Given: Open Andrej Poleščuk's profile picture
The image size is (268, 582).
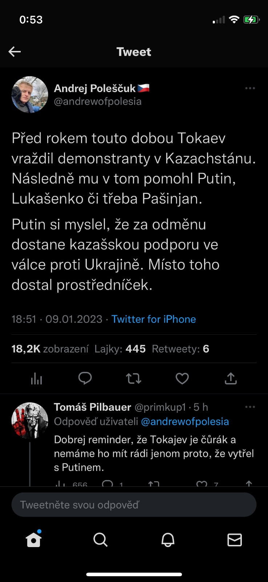Looking at the screenshot, I should click(30, 95).
